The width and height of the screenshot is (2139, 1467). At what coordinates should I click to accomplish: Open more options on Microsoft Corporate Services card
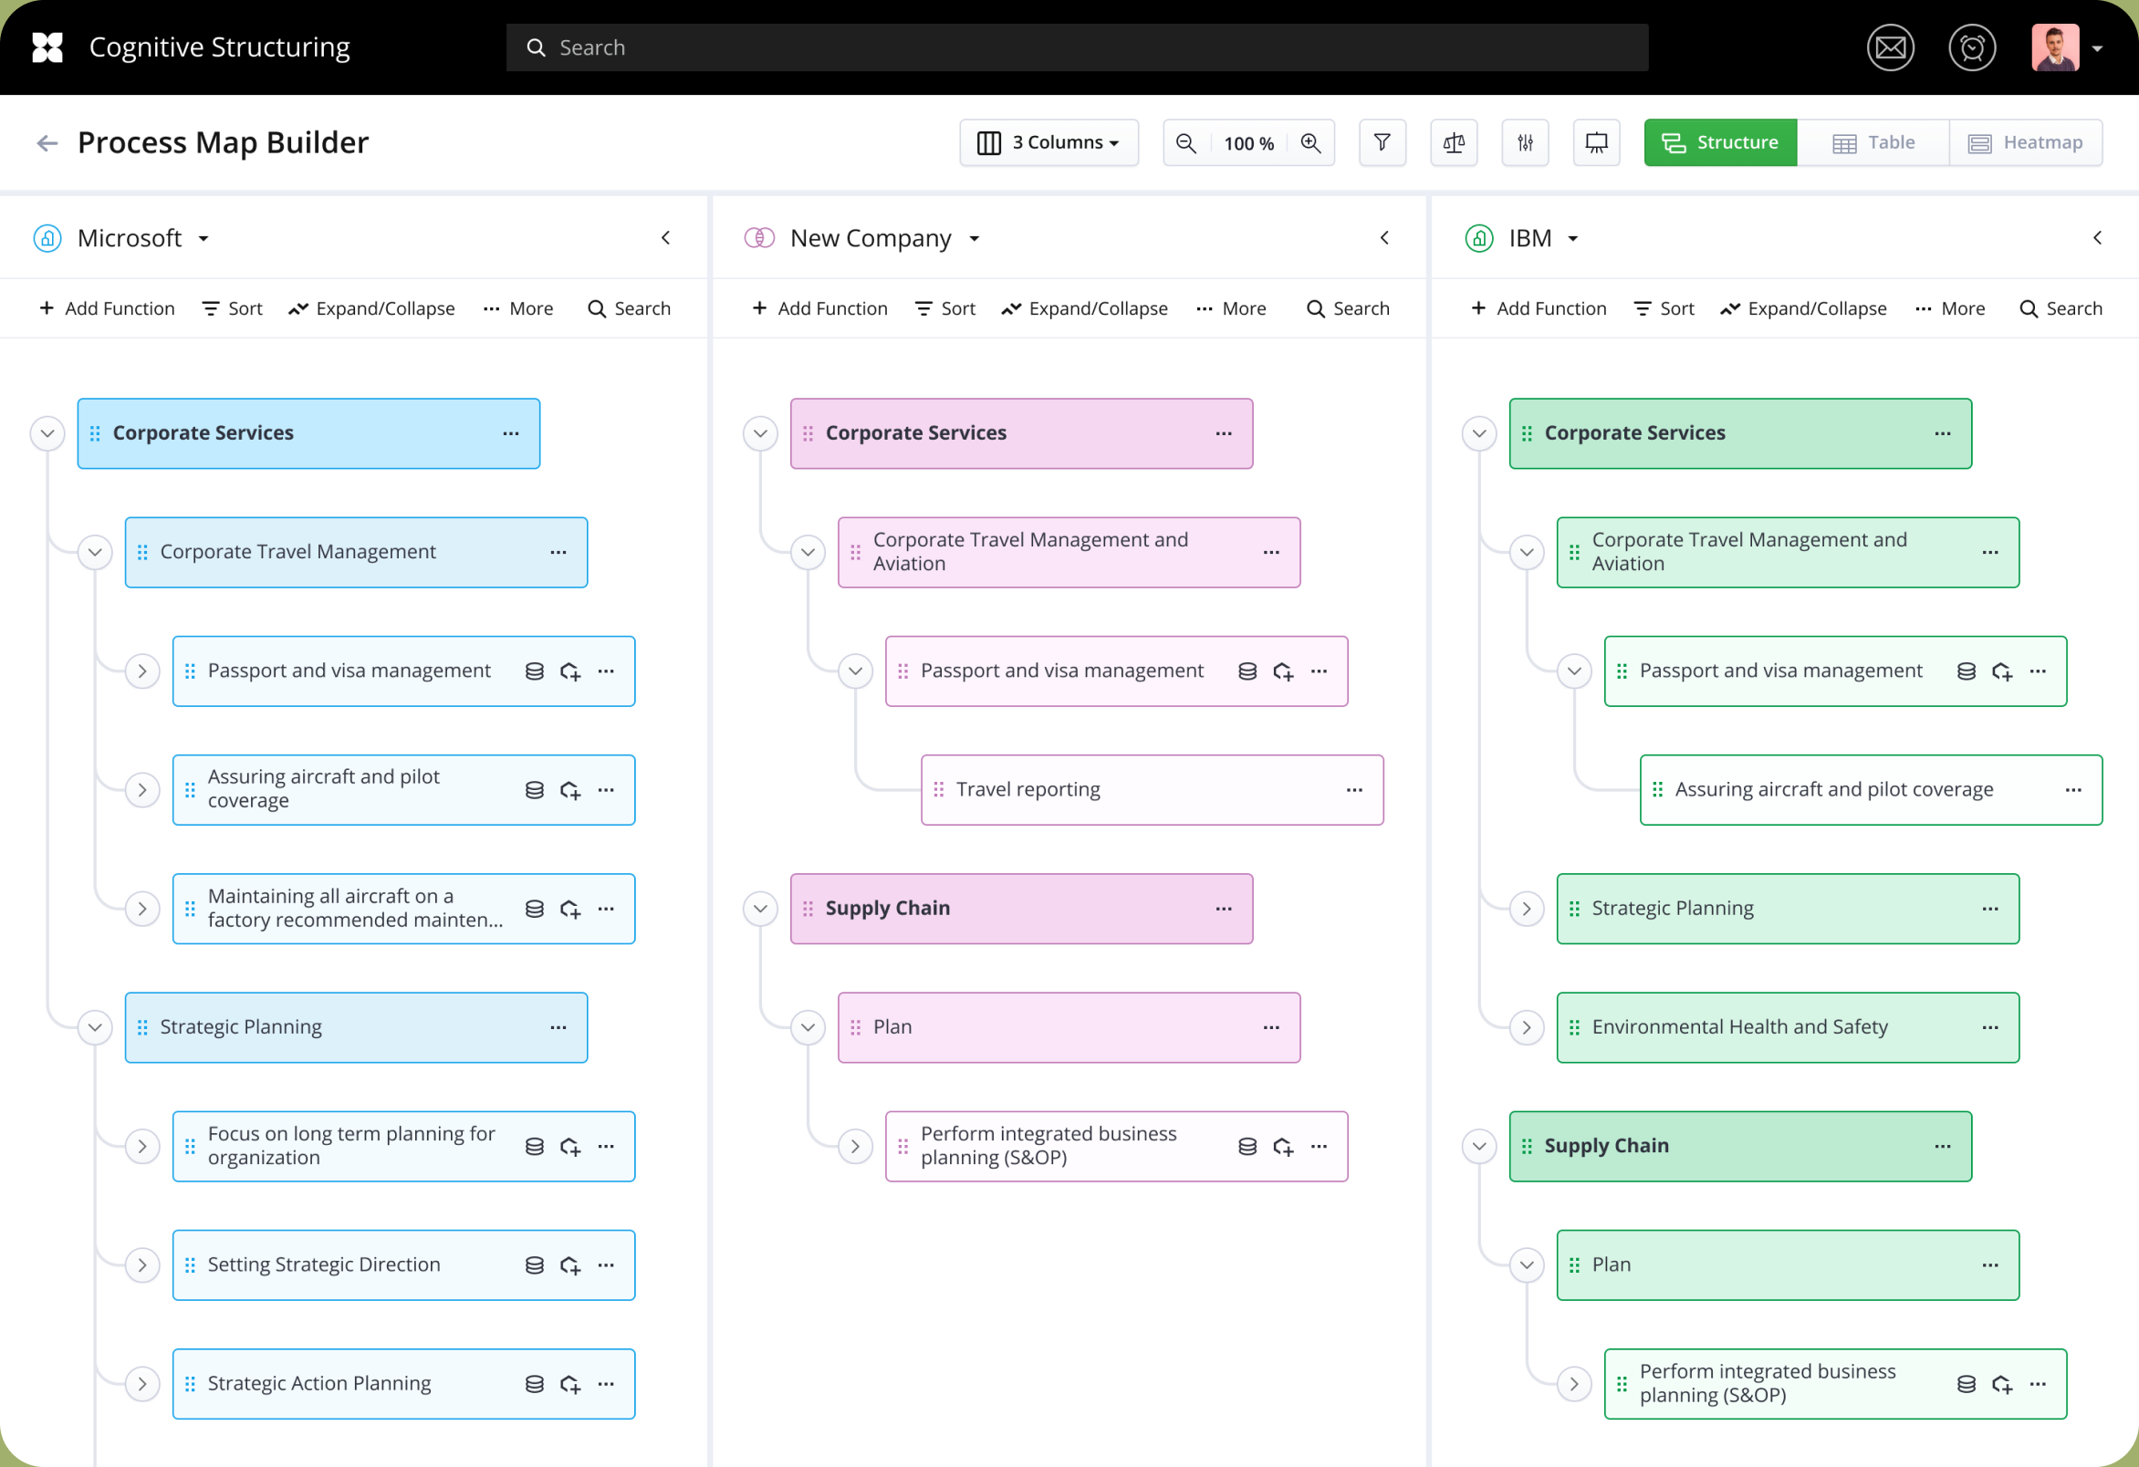click(x=511, y=433)
